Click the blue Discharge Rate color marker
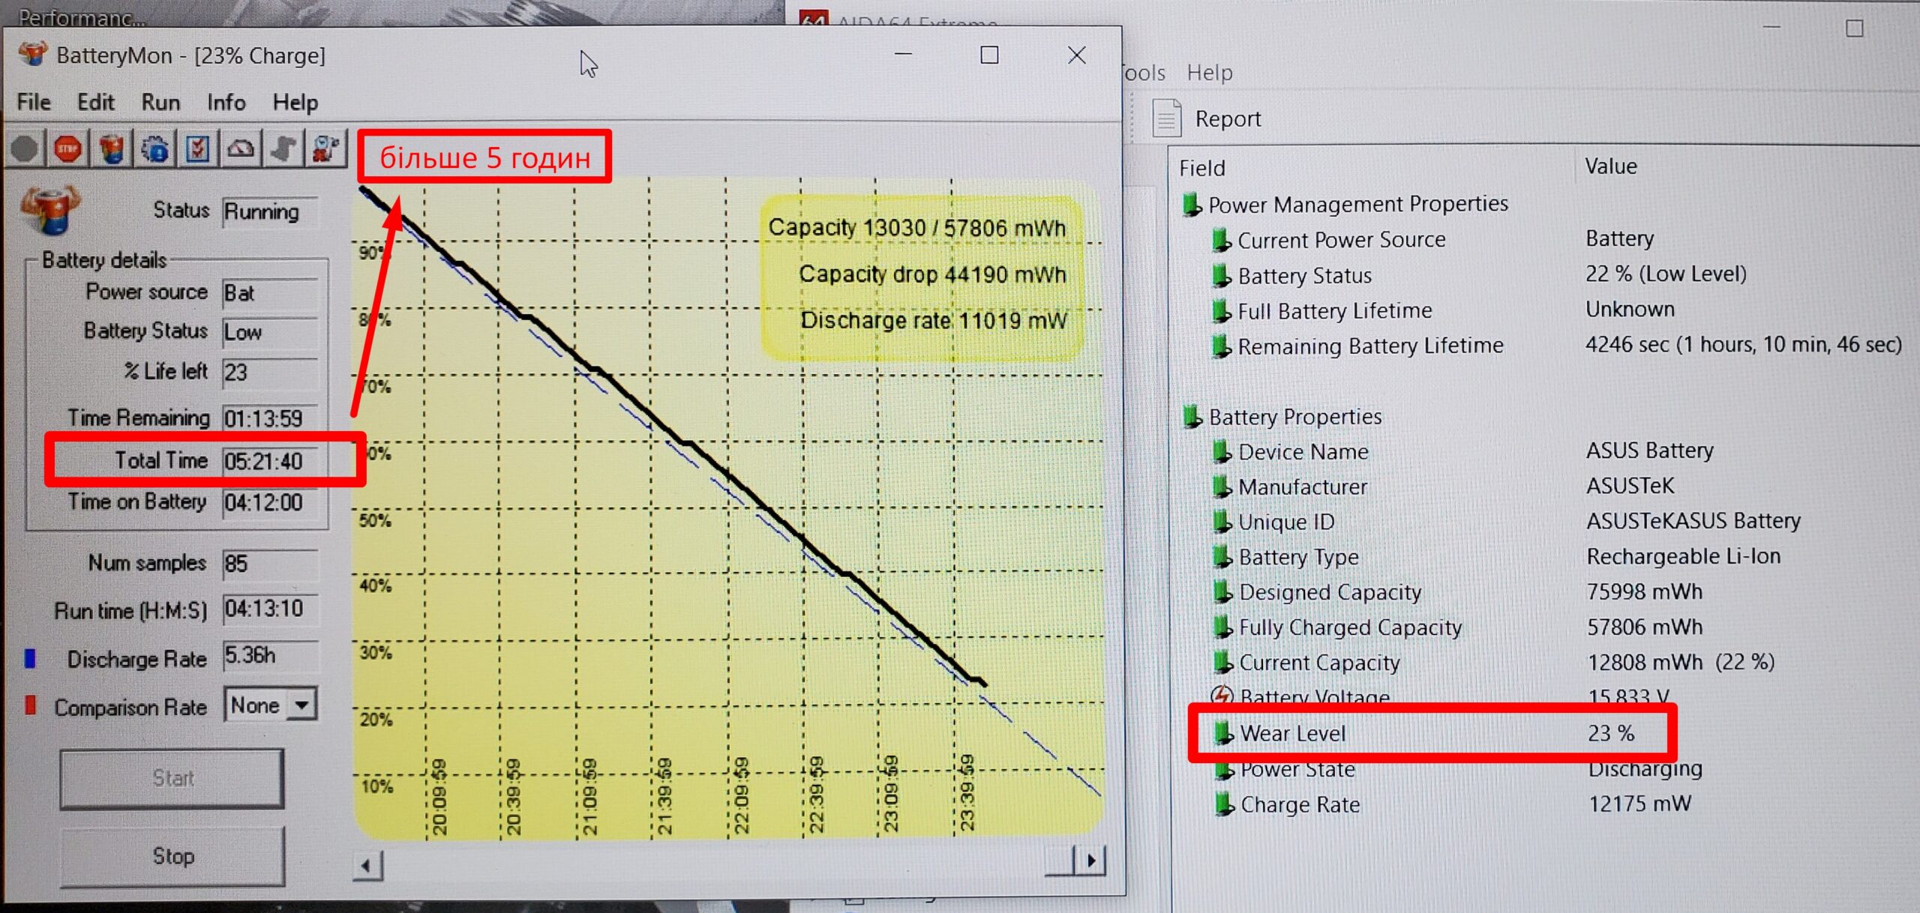 tap(30, 658)
